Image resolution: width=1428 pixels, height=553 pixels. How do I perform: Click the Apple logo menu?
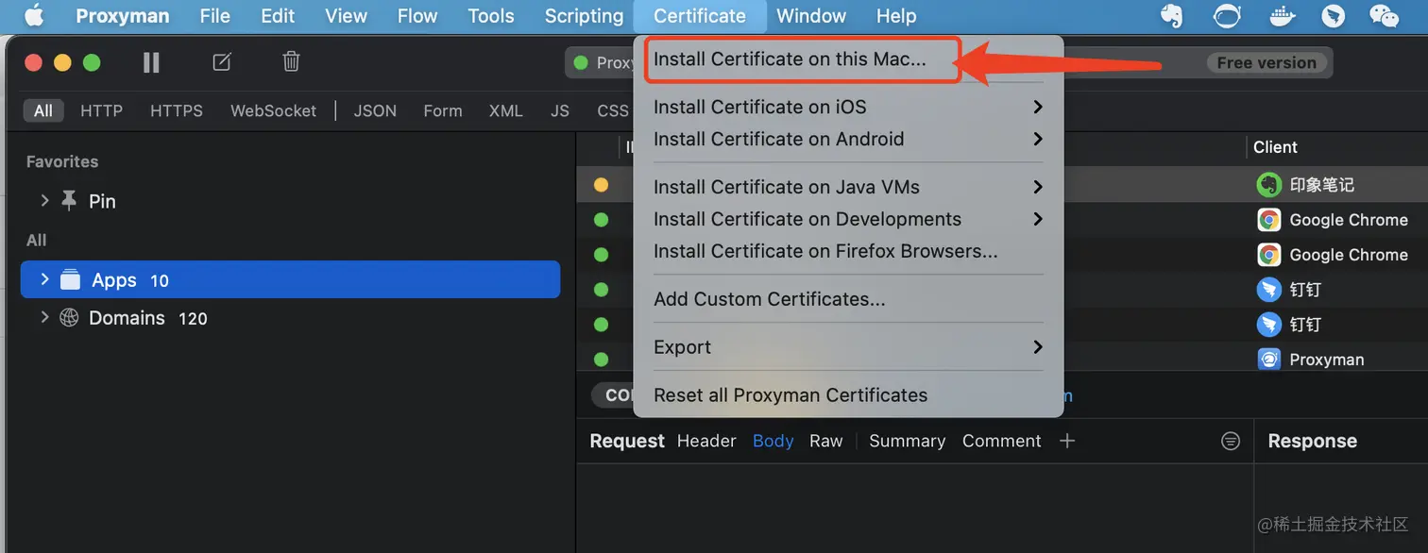34,16
